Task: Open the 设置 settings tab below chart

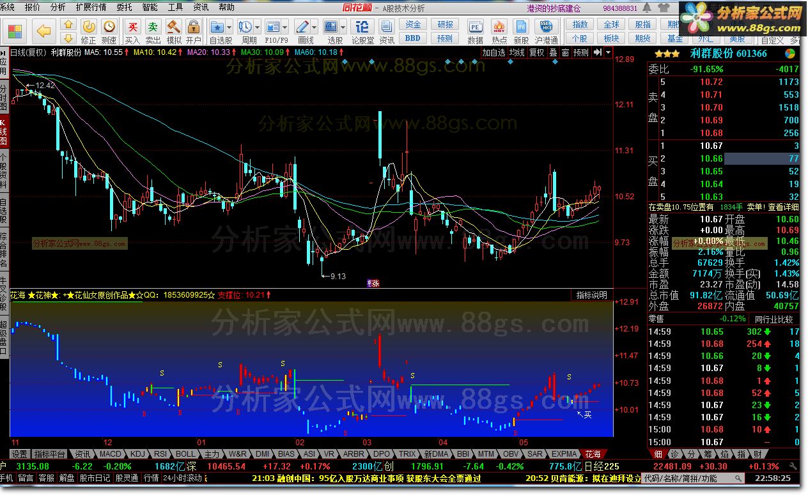Action: point(20,454)
